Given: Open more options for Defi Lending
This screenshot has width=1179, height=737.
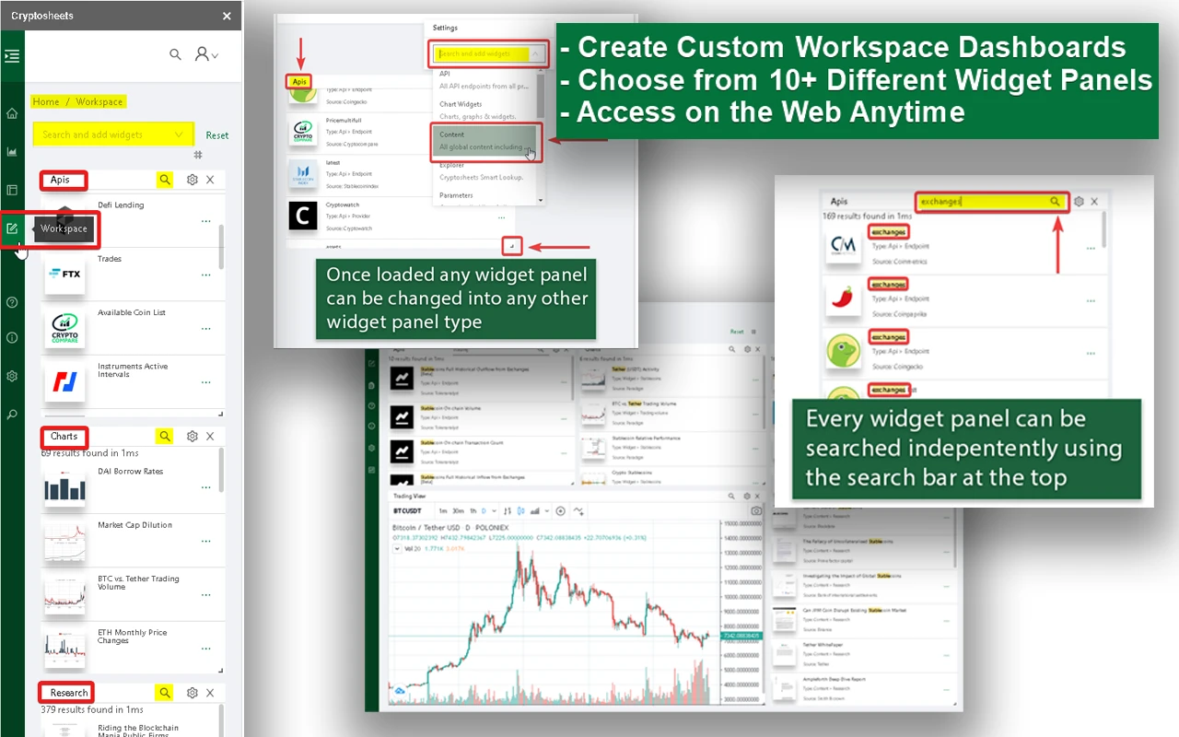Looking at the screenshot, I should [206, 221].
